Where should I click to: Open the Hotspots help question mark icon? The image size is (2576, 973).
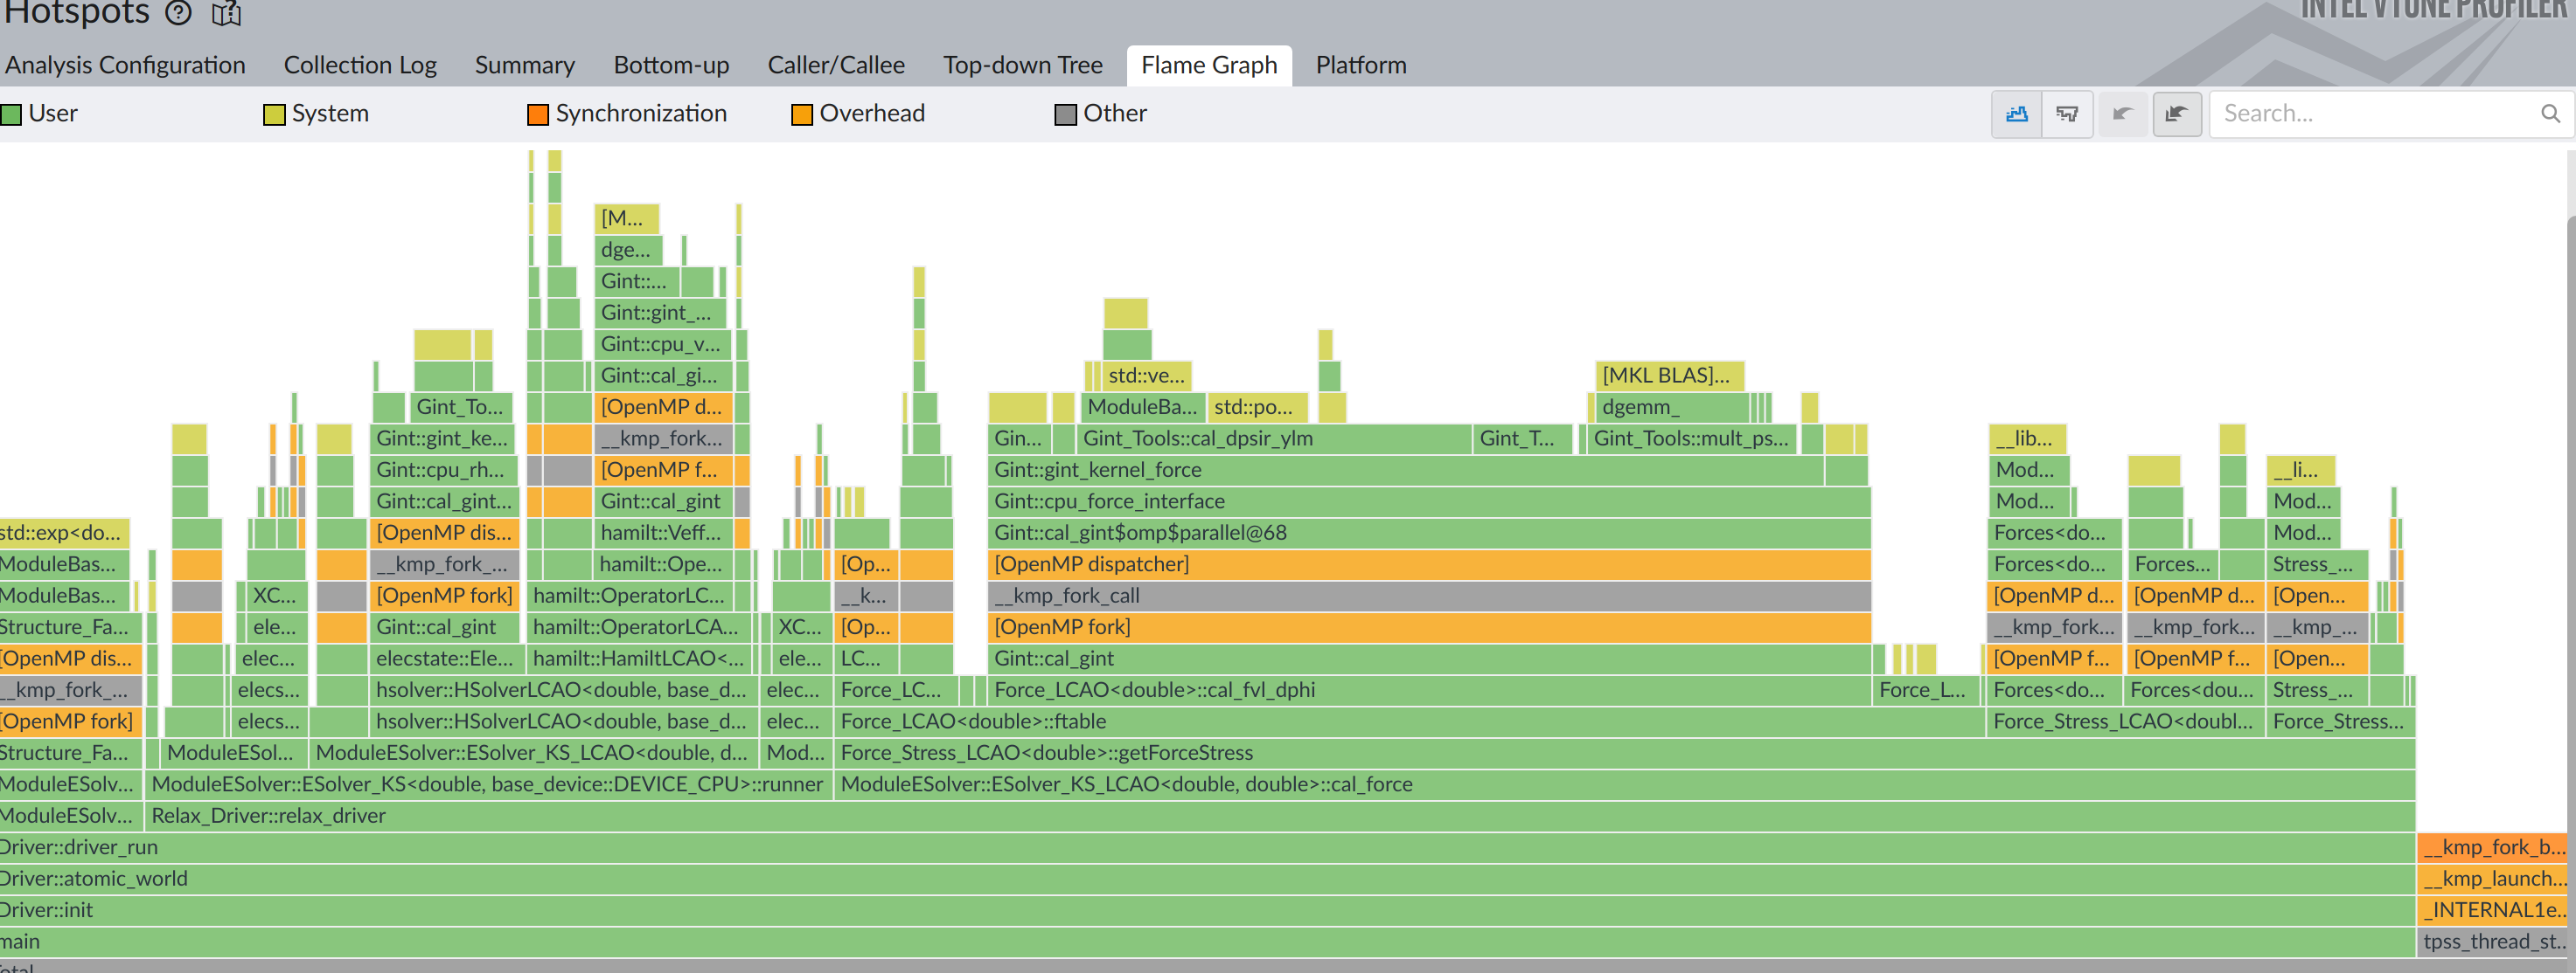(x=178, y=13)
